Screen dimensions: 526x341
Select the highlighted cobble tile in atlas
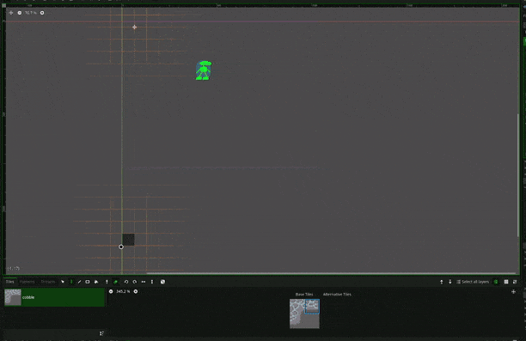[312, 307]
